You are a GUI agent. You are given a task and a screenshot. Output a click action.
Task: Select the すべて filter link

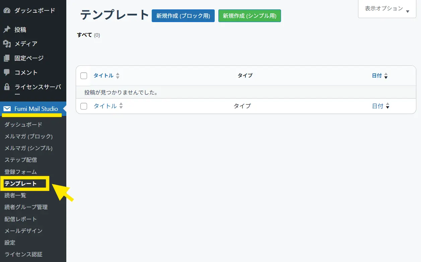84,35
